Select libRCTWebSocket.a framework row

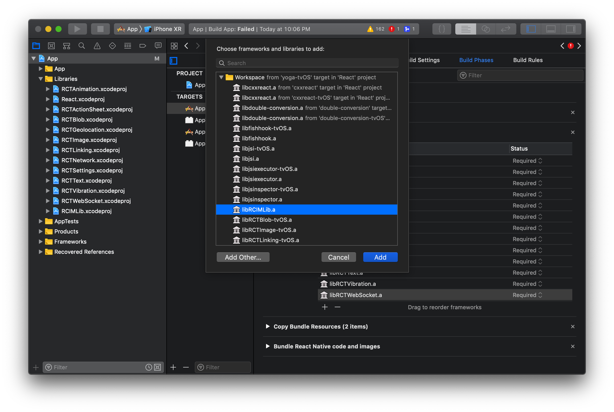point(445,295)
